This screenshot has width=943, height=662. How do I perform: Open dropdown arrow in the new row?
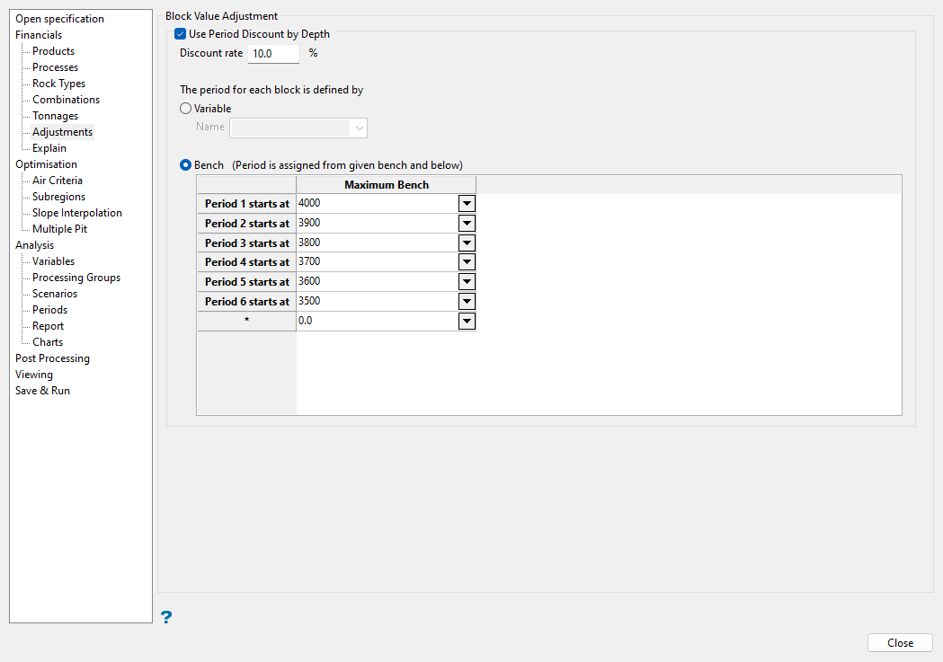[467, 321]
